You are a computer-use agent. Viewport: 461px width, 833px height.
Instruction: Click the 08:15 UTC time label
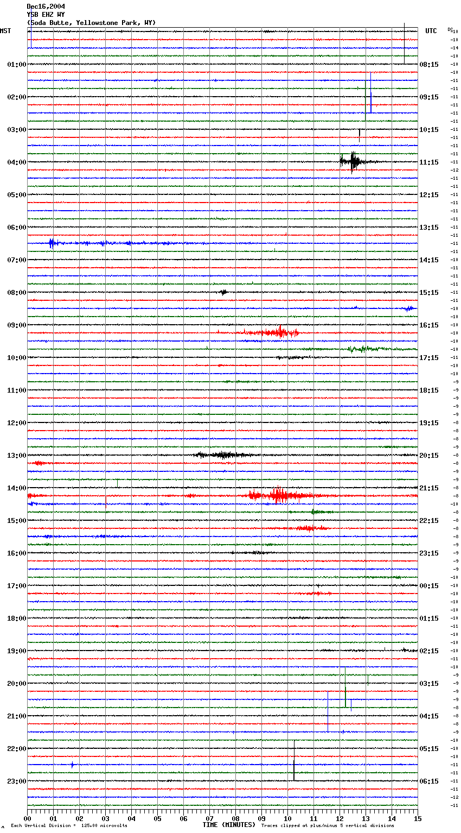[x=429, y=65]
